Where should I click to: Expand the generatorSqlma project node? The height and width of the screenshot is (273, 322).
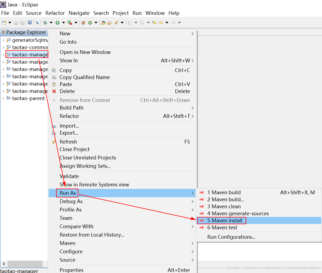pos(3,40)
